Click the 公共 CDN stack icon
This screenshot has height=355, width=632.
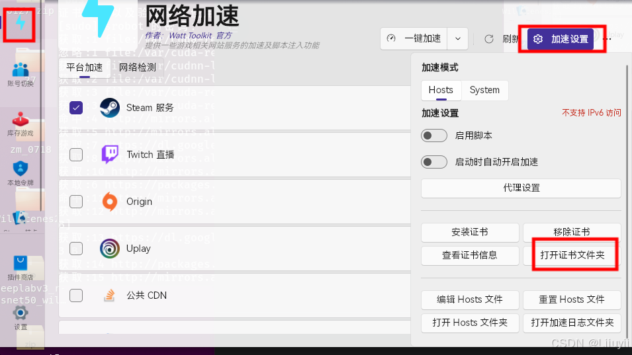(x=109, y=296)
